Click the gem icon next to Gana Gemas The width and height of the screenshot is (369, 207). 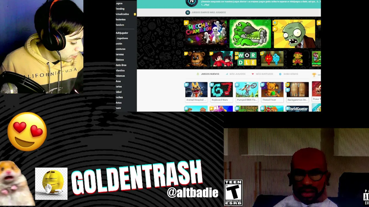click(280, 74)
